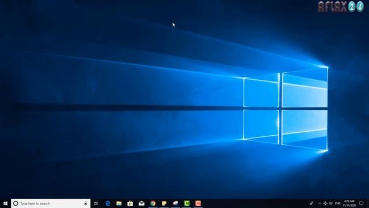
Task: Open Sticky Notes from the taskbar
Action: tap(164, 203)
